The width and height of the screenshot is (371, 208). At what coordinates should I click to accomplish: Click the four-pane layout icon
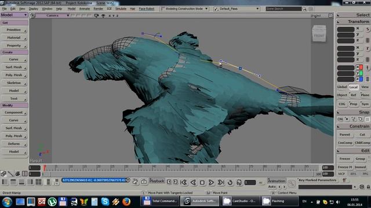point(38,182)
